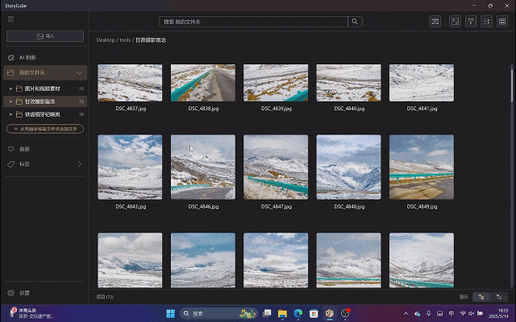Collapse the 我的文件夹 chevron
Viewport: 516px width, 322px height.
click(x=79, y=73)
